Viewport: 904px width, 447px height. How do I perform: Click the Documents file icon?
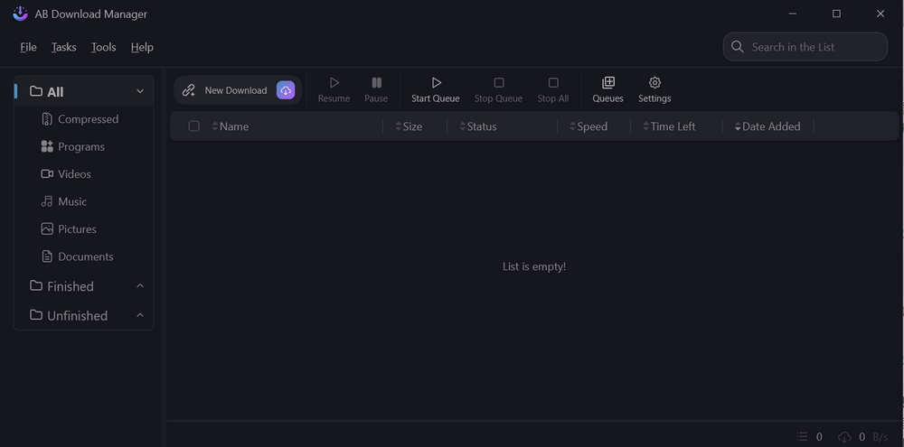(47, 256)
